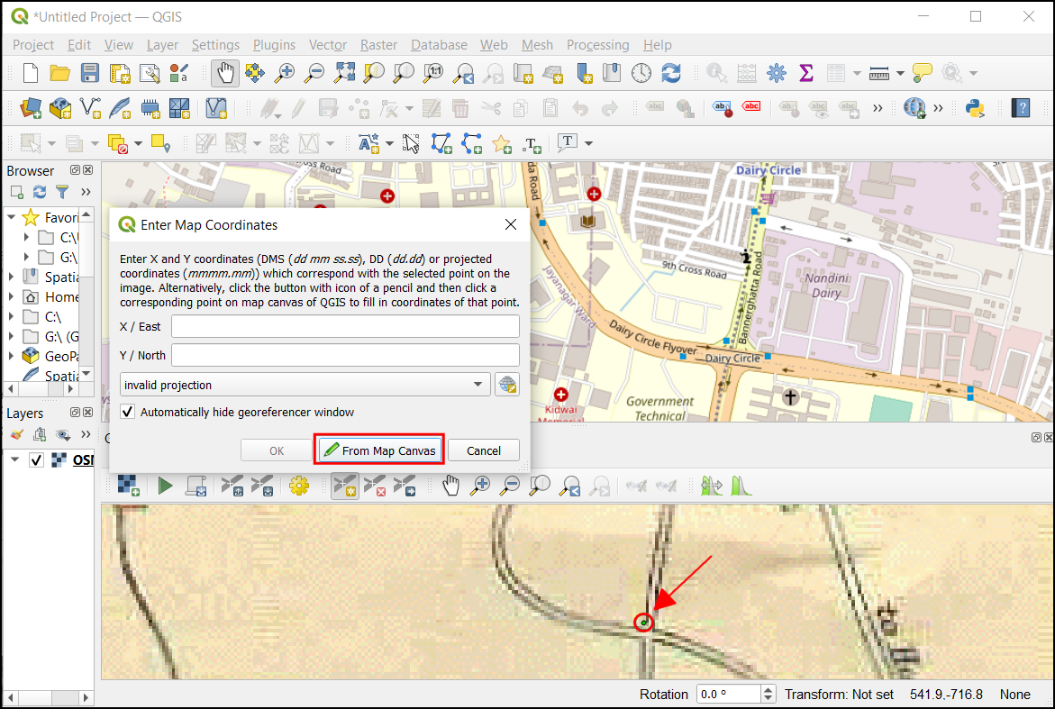Viewport: 1055px width, 709px height.
Task: Save GCP points with georeferencer toolbar icon
Action: [x=261, y=485]
